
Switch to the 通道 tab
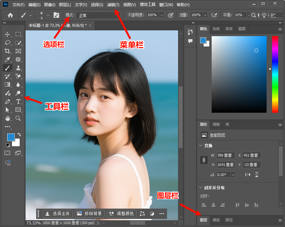coord(216,220)
